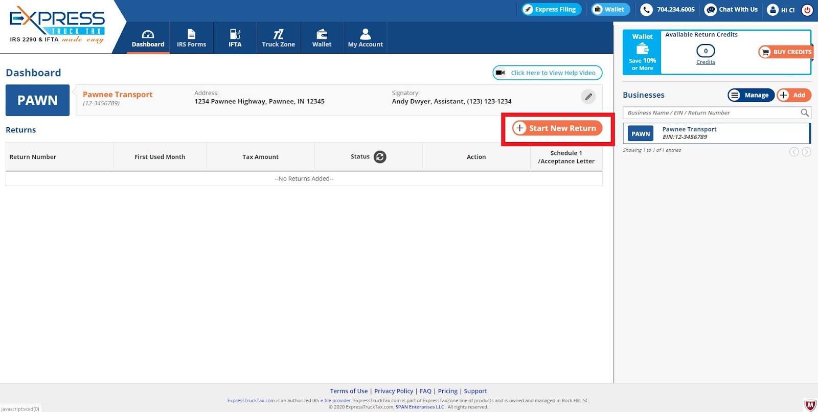Image resolution: width=818 pixels, height=412 pixels.
Task: Go to the IFTA tab
Action: point(235,38)
